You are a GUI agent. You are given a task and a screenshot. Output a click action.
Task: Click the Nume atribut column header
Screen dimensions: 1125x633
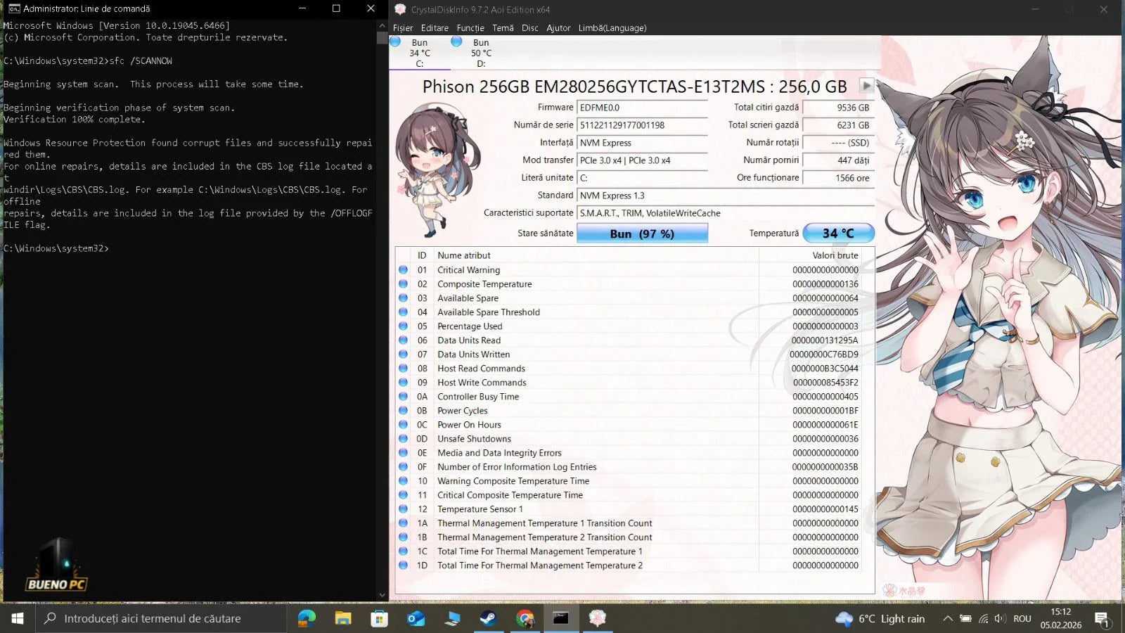[x=596, y=255]
